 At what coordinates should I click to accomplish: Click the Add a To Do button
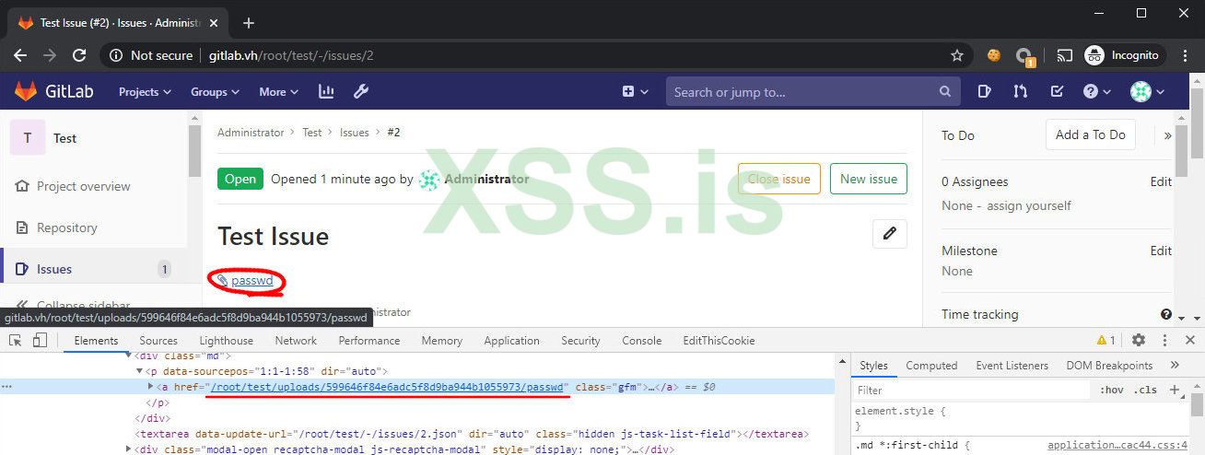tap(1091, 134)
